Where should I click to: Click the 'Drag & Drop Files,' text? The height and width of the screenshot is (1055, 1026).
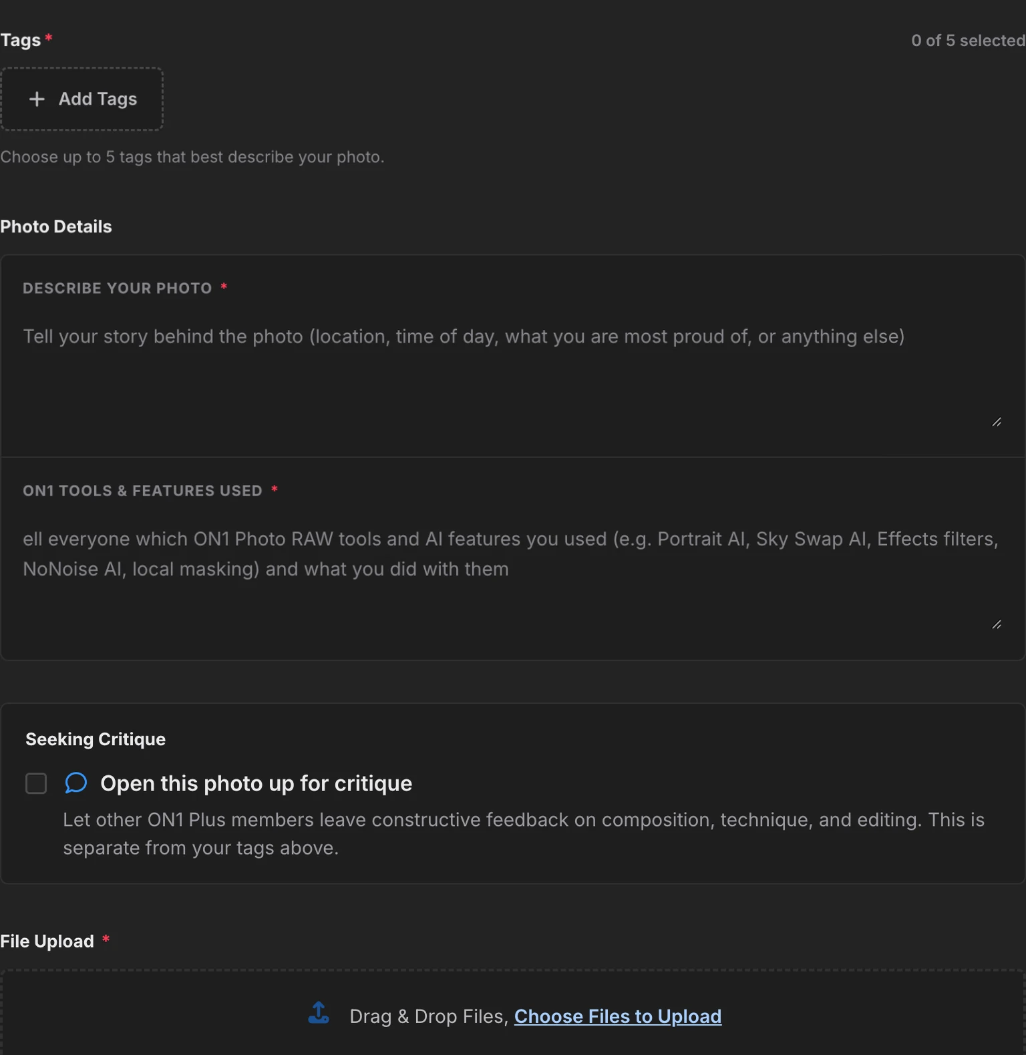tap(429, 1016)
